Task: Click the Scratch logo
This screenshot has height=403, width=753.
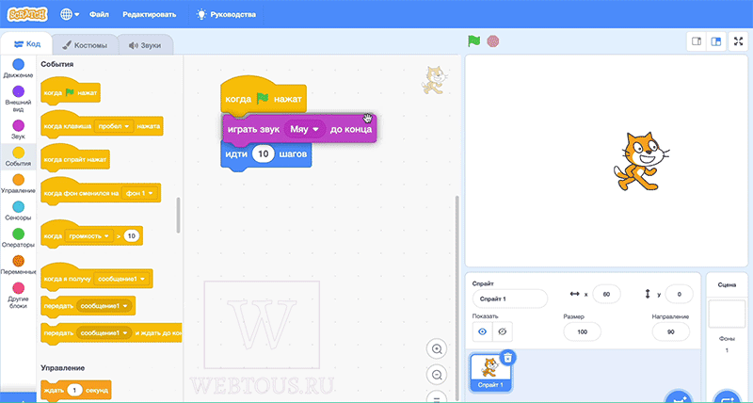Action: [x=27, y=14]
